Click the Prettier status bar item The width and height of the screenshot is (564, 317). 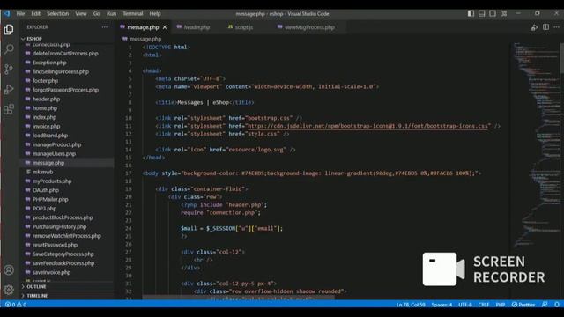coord(523,305)
